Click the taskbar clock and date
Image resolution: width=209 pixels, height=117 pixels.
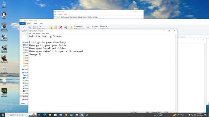[x=200, y=115]
